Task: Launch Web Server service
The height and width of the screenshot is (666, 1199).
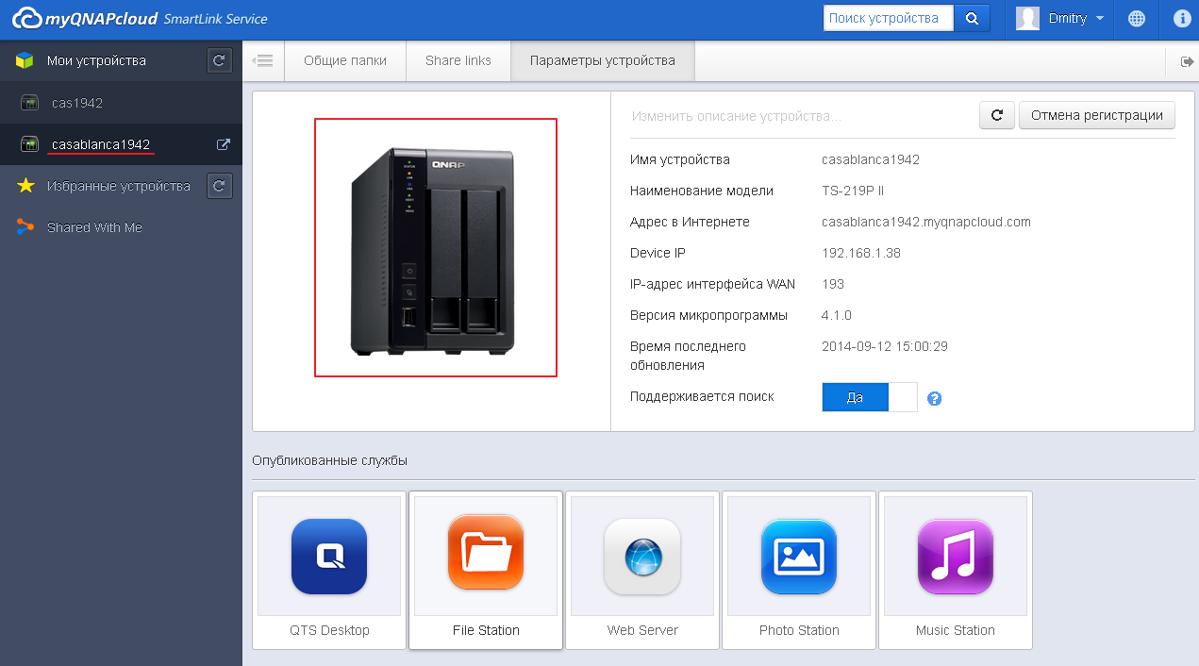Action: pos(642,570)
